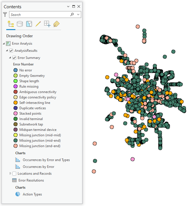Click the Subnetwork tap brown swatch
Screen dimensions: 194x206
click(16, 124)
